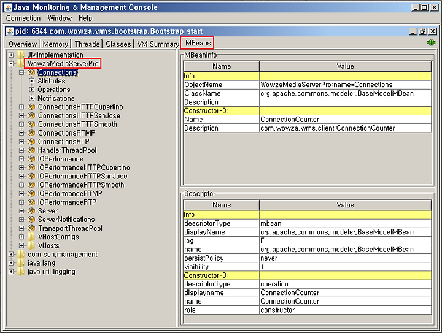Click the MBeanInfo Value column header
Screen dimensions: 442x333
coord(345,66)
